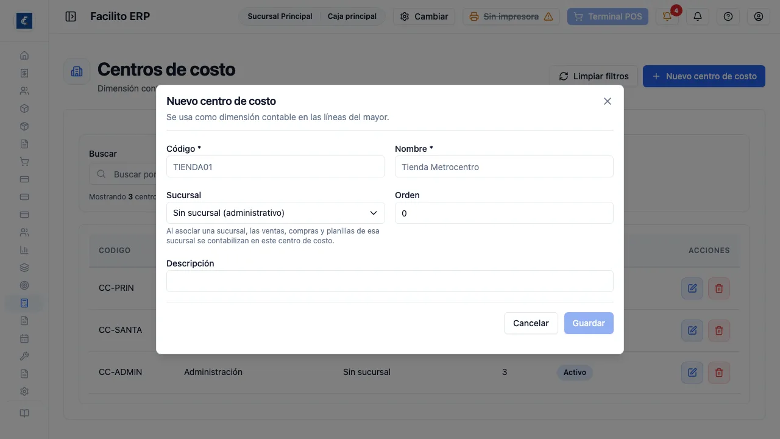Image resolution: width=780 pixels, height=439 pixels.
Task: Click the Sucursal Principal branch label
Action: point(280,16)
